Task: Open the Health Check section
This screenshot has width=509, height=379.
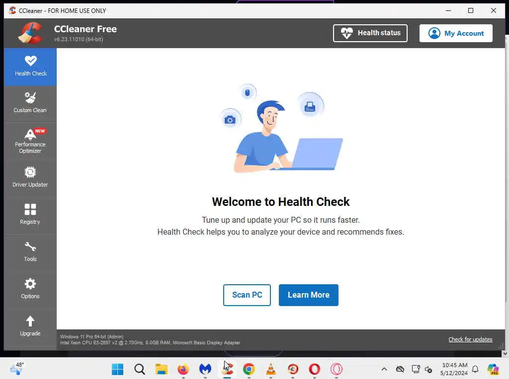Action: point(30,67)
